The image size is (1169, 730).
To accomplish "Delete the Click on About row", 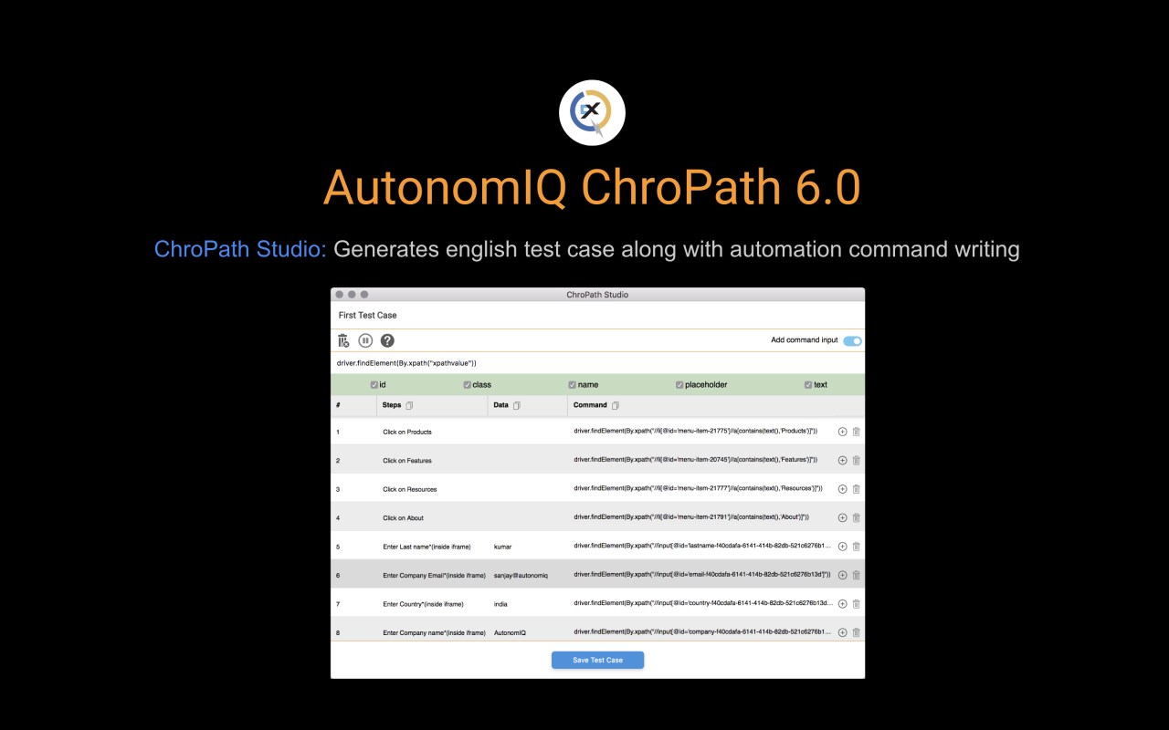I will pos(857,517).
